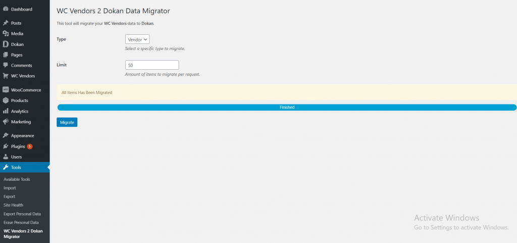Image resolution: width=517 pixels, height=243 pixels.
Task: Click the 'This tool will migrate' description text
Action: tap(106, 23)
